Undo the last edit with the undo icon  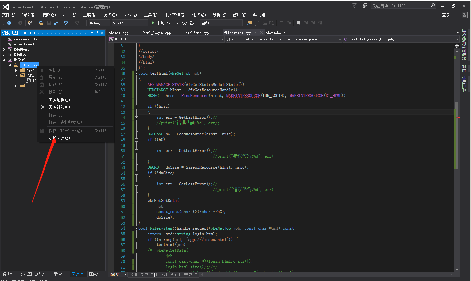pos(66,23)
